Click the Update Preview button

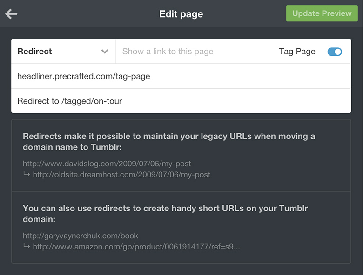click(322, 13)
